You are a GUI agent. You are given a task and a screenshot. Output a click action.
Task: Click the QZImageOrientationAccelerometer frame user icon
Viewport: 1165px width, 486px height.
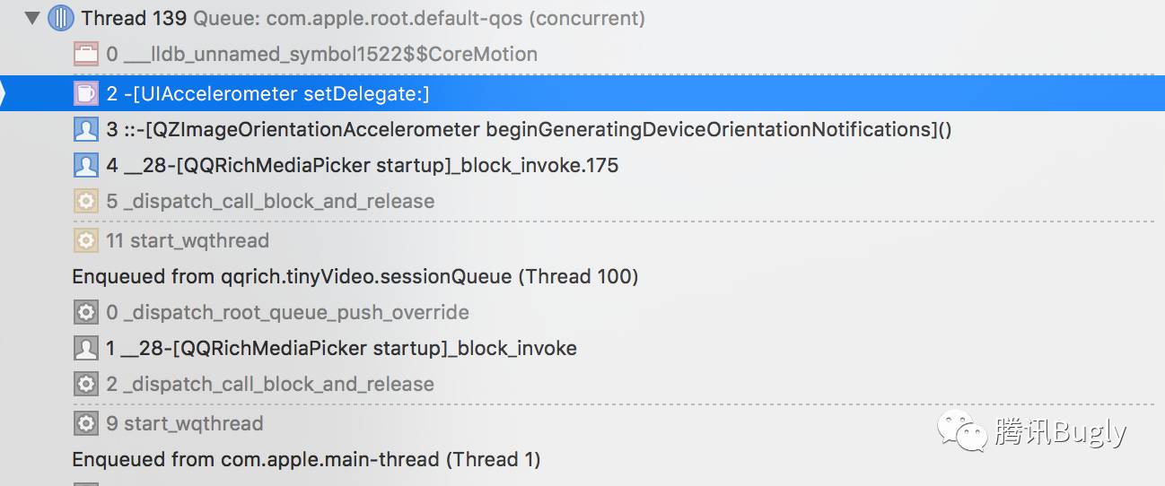tap(85, 130)
